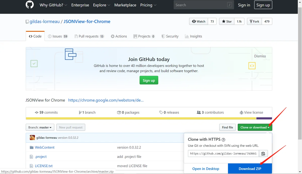View the 0 packages
The width and height of the screenshot is (302, 174).
(x=128, y=112)
